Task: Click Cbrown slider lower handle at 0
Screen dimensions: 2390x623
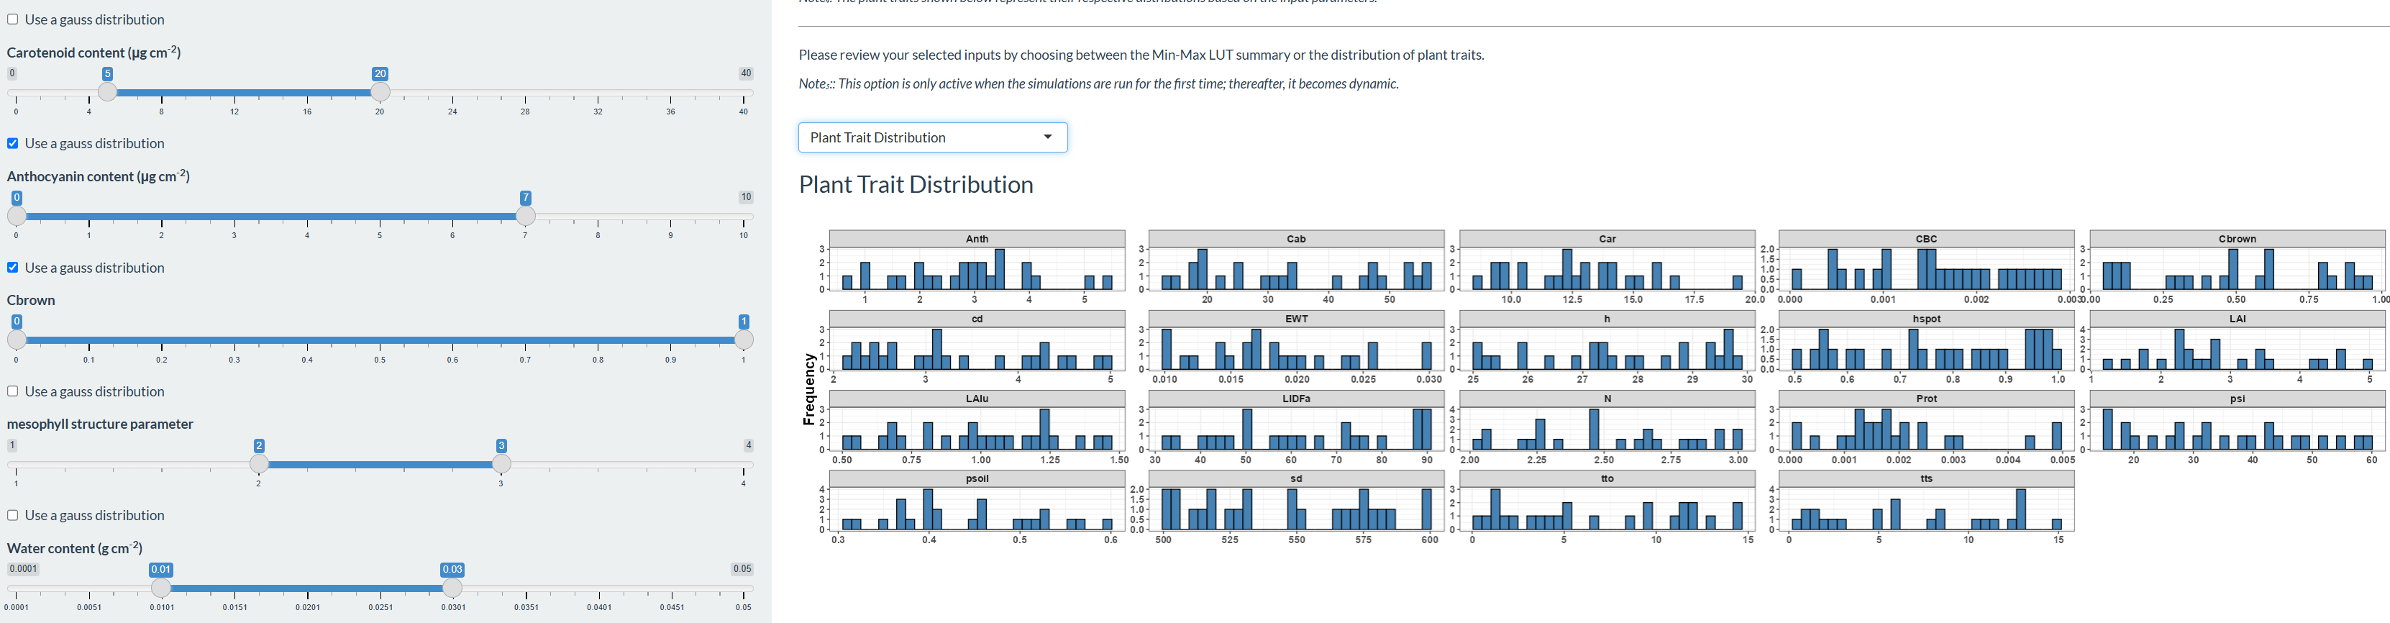Action: (x=17, y=340)
